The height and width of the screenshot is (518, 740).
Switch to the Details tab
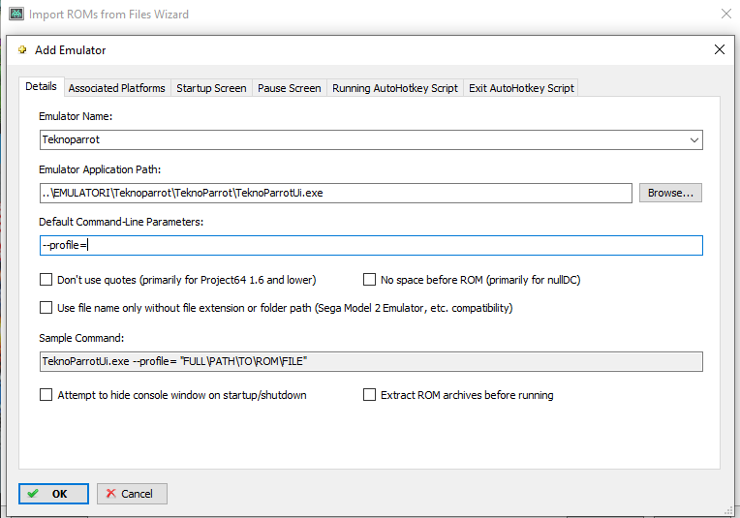tap(41, 87)
